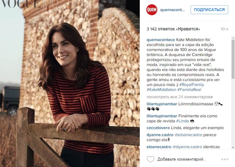The width and height of the screenshot is (235, 167).
Task: Follow the account with Подписаться button
Action: tap(209, 10)
